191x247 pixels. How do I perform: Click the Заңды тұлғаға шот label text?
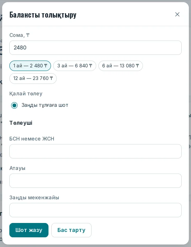(45, 105)
